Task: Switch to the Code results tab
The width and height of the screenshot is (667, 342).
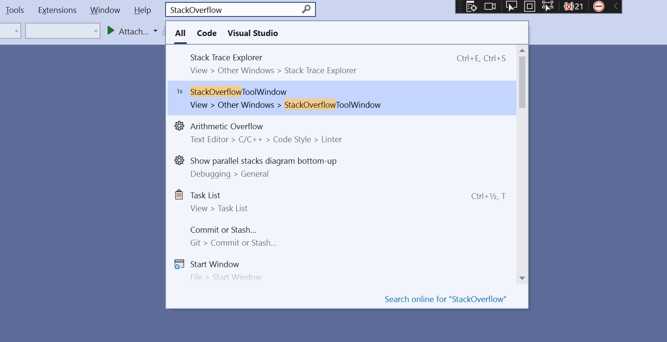Action: (207, 33)
